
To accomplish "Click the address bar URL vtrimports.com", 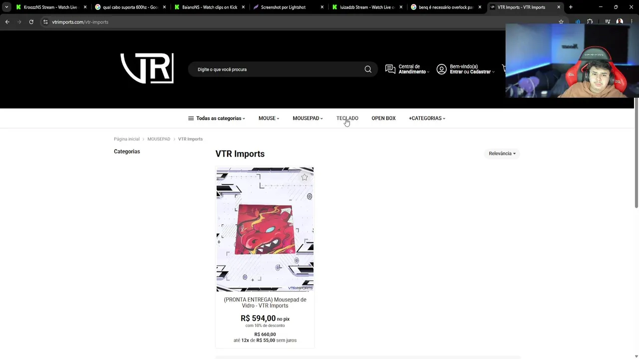I will pos(80,22).
